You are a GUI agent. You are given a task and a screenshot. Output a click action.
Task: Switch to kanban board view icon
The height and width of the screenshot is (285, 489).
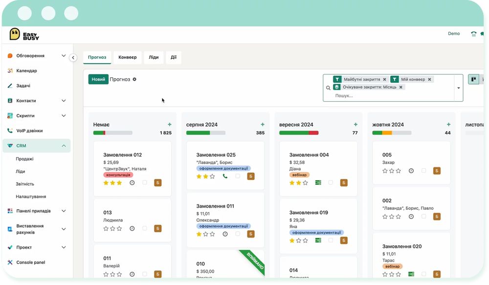[x=473, y=79]
